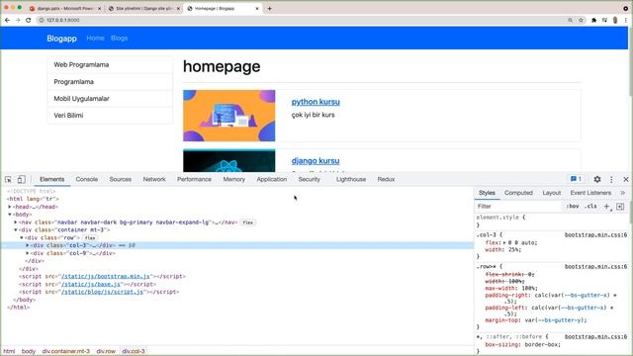Image resolution: width=633 pixels, height=356 pixels.
Task: Activate the element inspector picker icon
Action: (x=8, y=179)
